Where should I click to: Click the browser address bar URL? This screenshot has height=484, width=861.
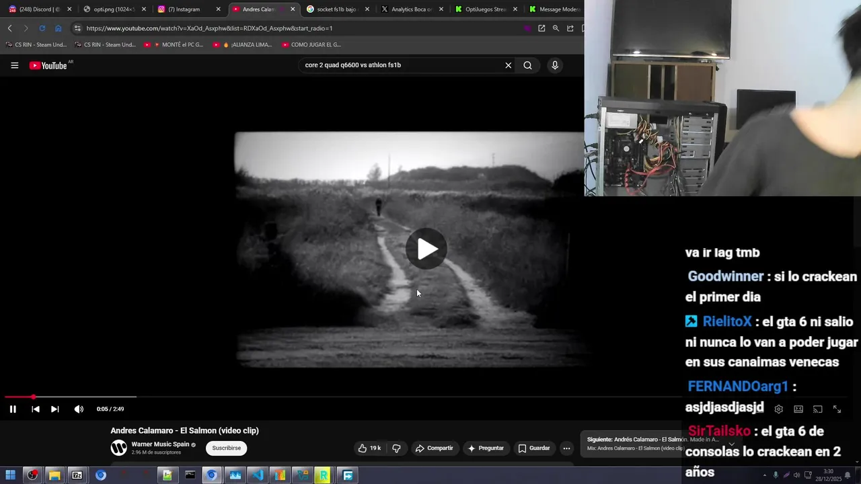(x=209, y=28)
